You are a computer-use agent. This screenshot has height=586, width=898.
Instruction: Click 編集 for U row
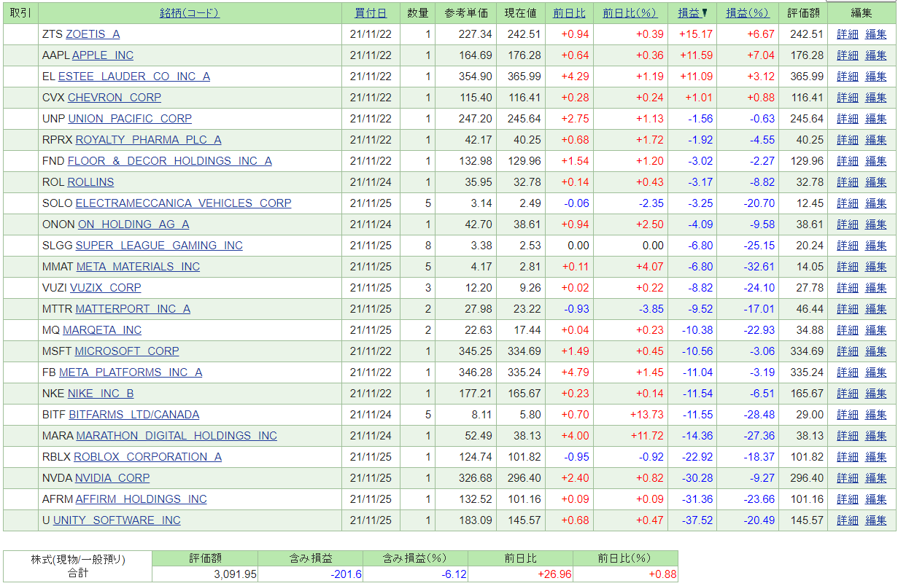(876, 520)
